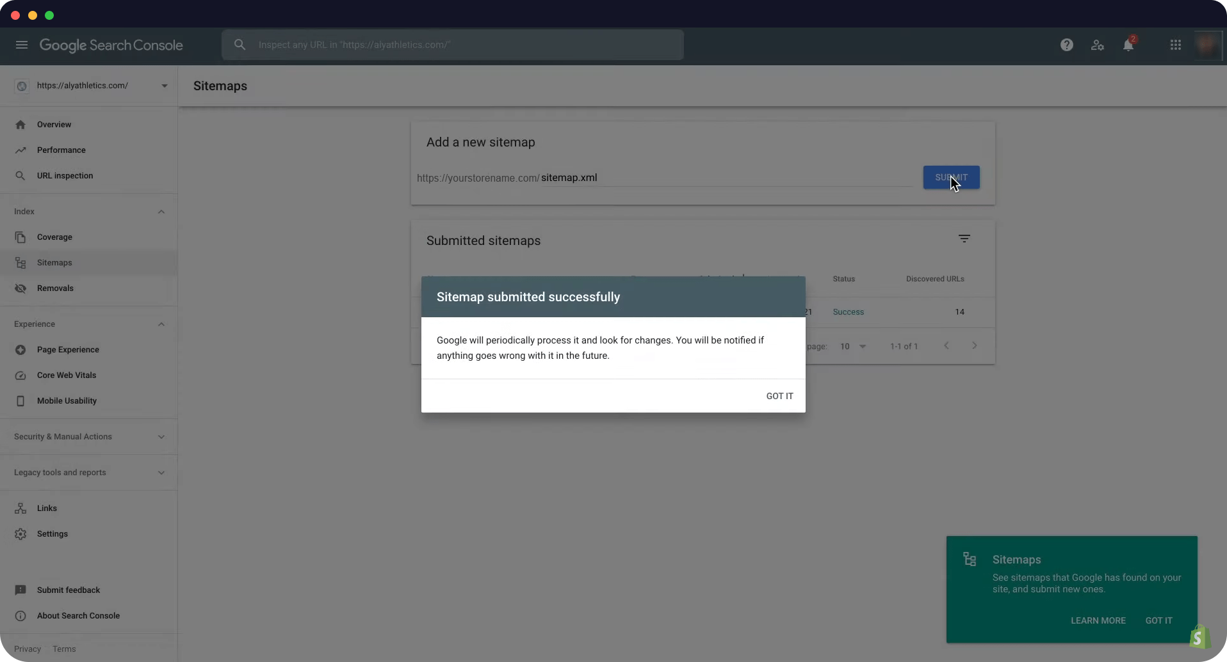Open the notifications bell
This screenshot has height=662, width=1227.
pos(1128,45)
